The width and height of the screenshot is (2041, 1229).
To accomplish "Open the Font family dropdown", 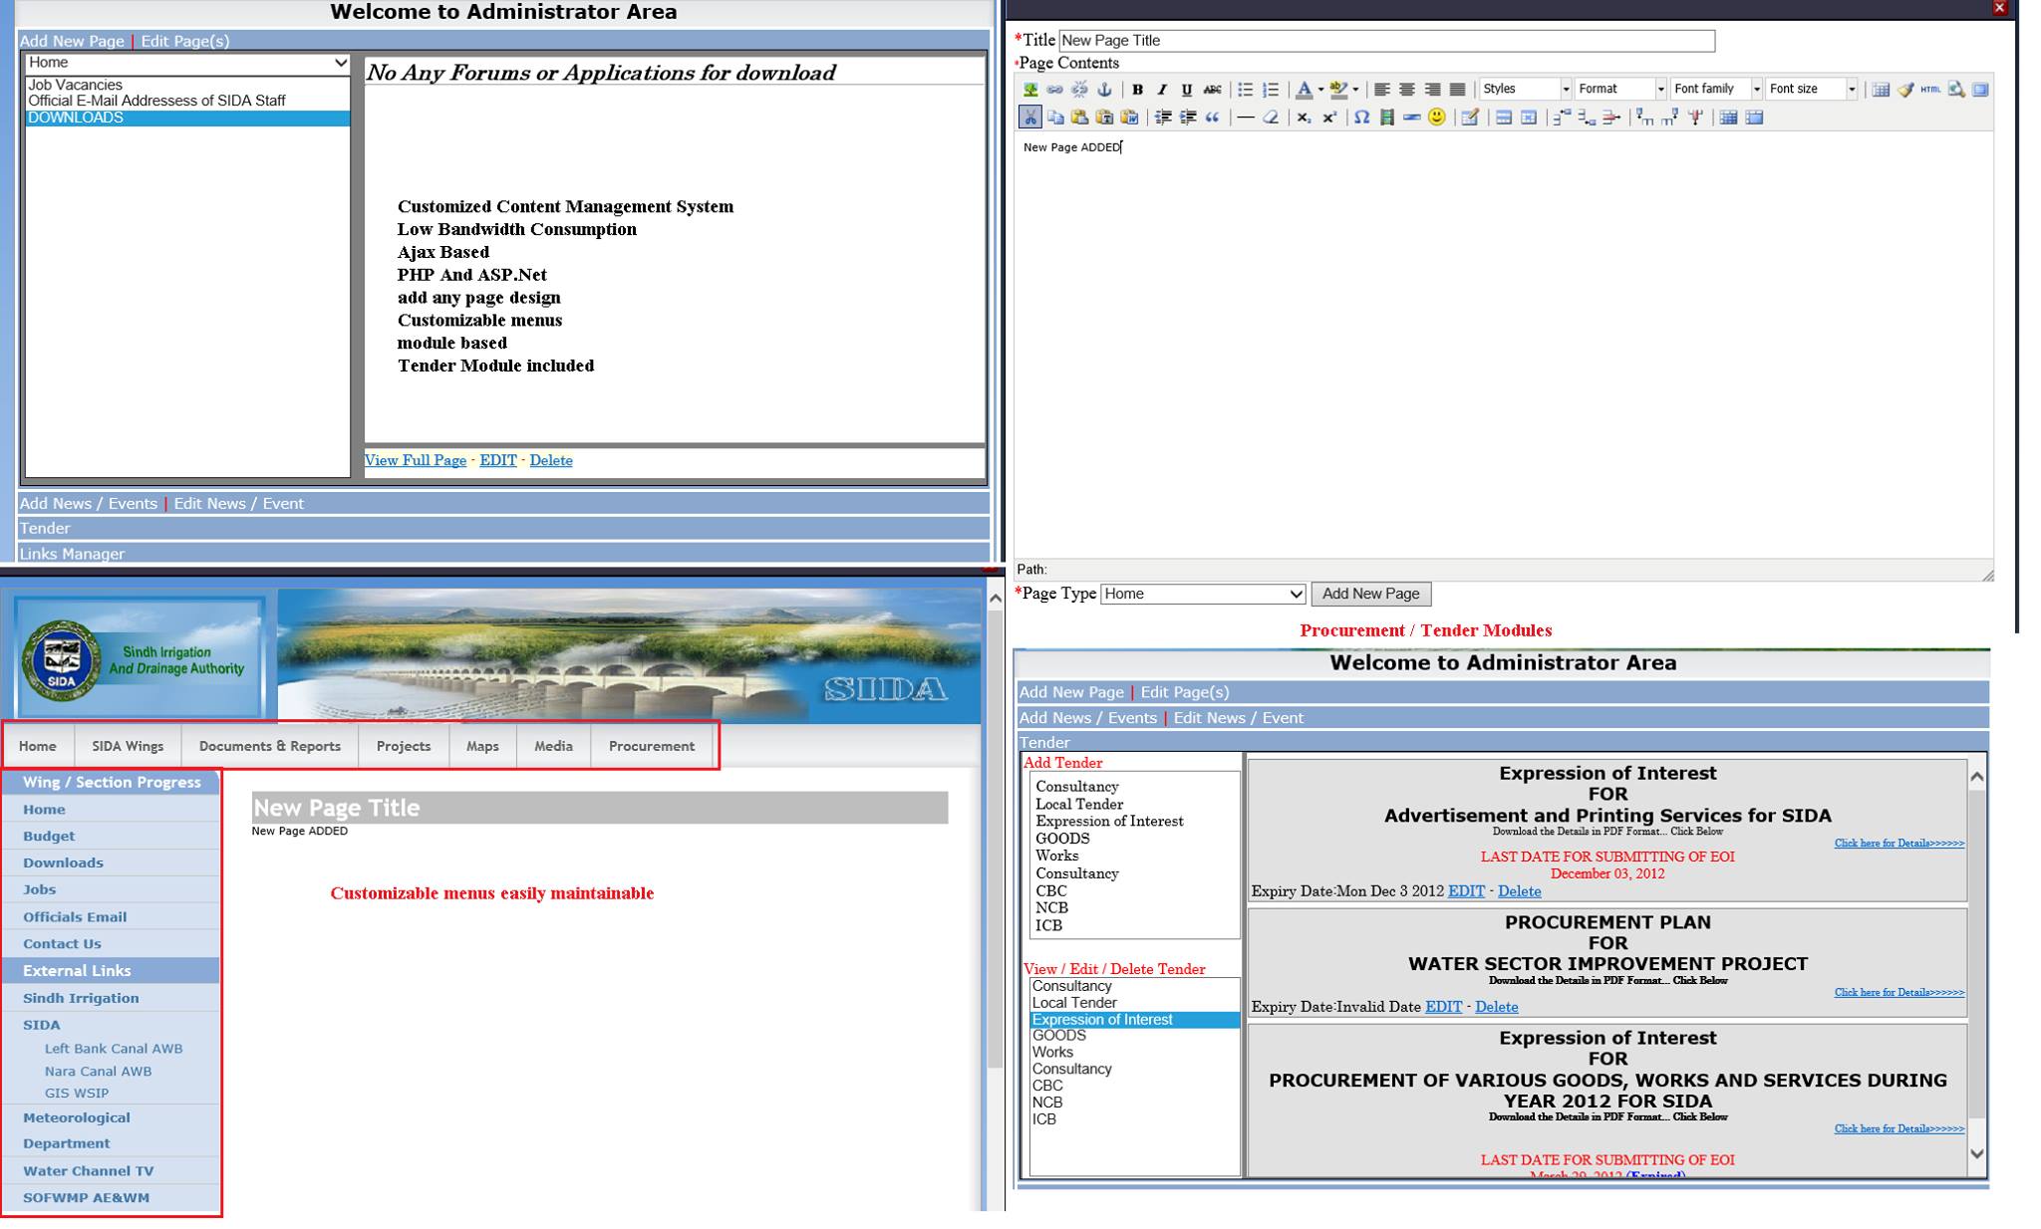I will pos(1716,90).
